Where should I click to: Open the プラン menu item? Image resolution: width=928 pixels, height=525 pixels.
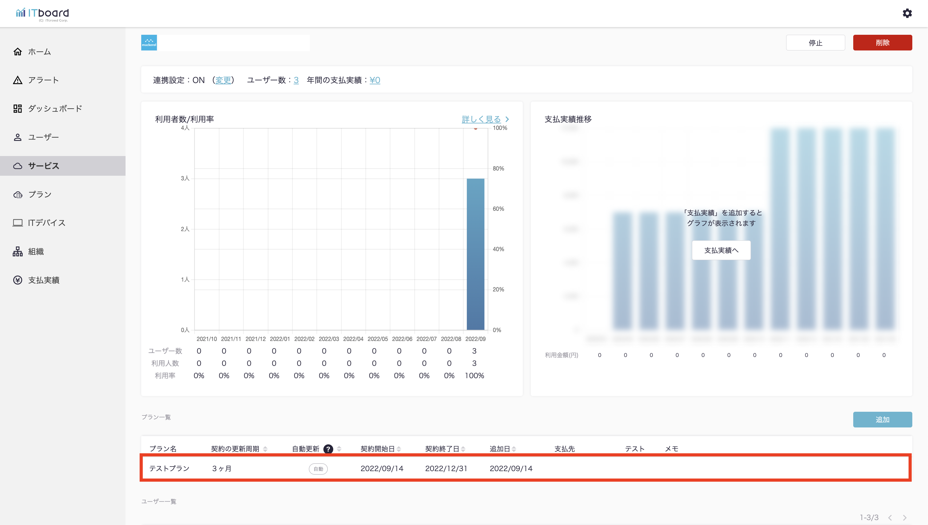(x=40, y=194)
